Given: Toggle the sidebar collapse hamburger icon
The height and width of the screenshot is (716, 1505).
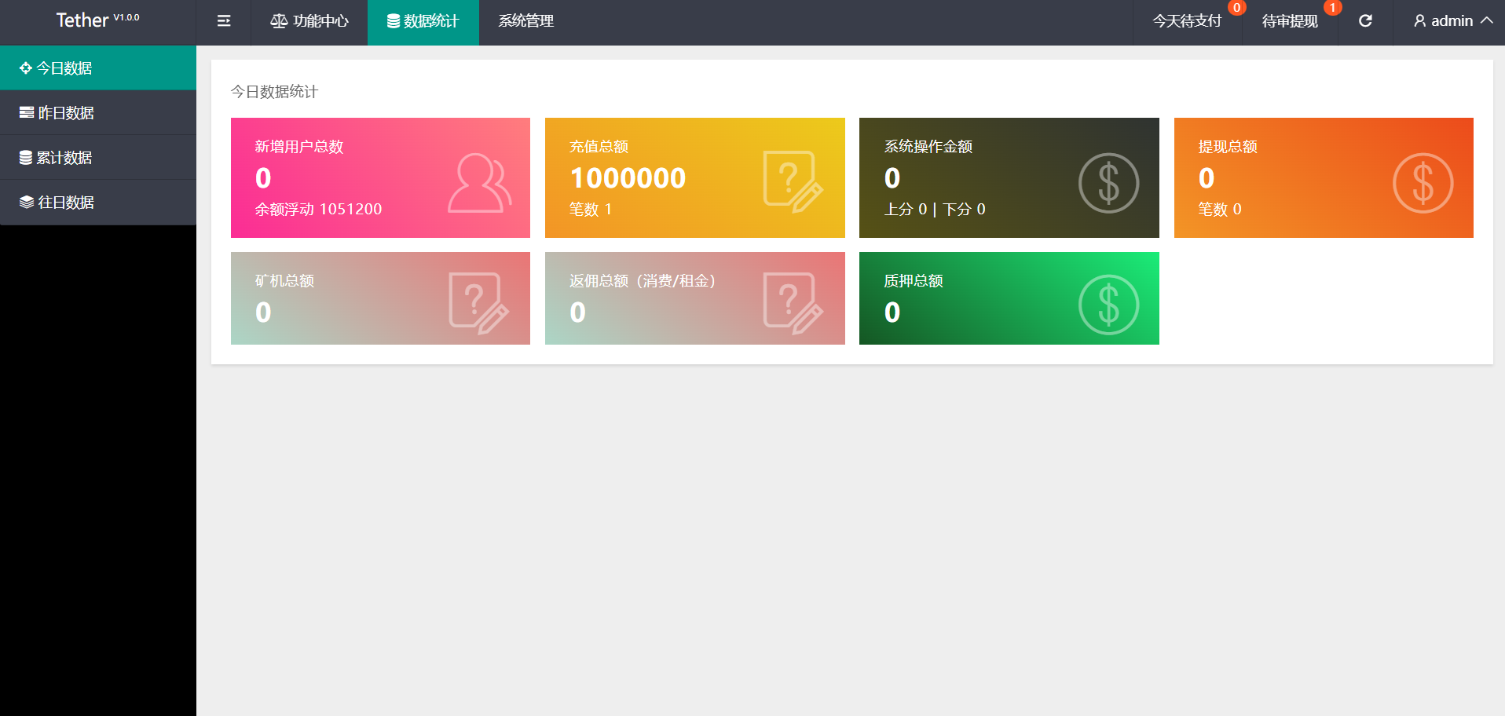Looking at the screenshot, I should (x=224, y=21).
